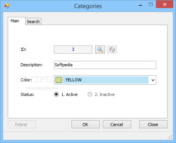Click the yellow color swatch in the combo
This screenshot has height=143, width=176.
point(58,80)
